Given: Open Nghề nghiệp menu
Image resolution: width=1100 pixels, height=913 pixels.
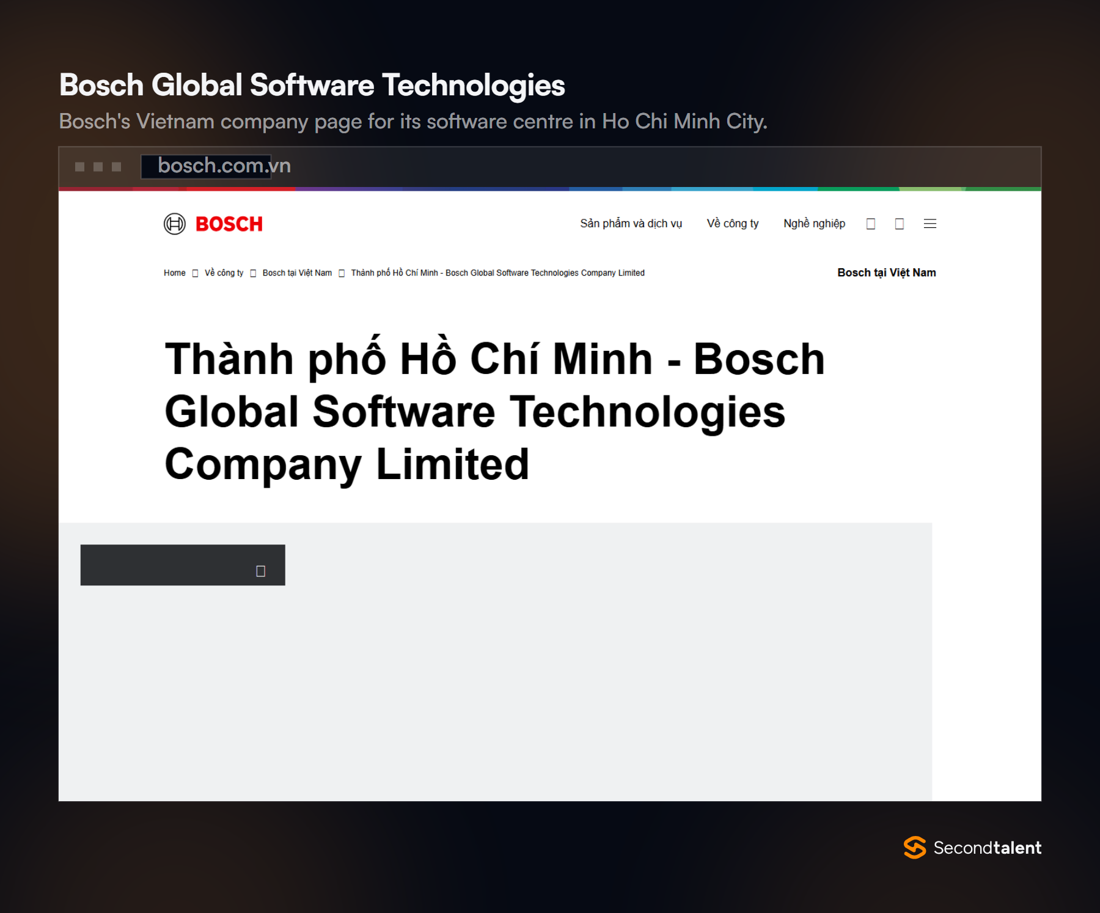Looking at the screenshot, I should click(x=814, y=224).
